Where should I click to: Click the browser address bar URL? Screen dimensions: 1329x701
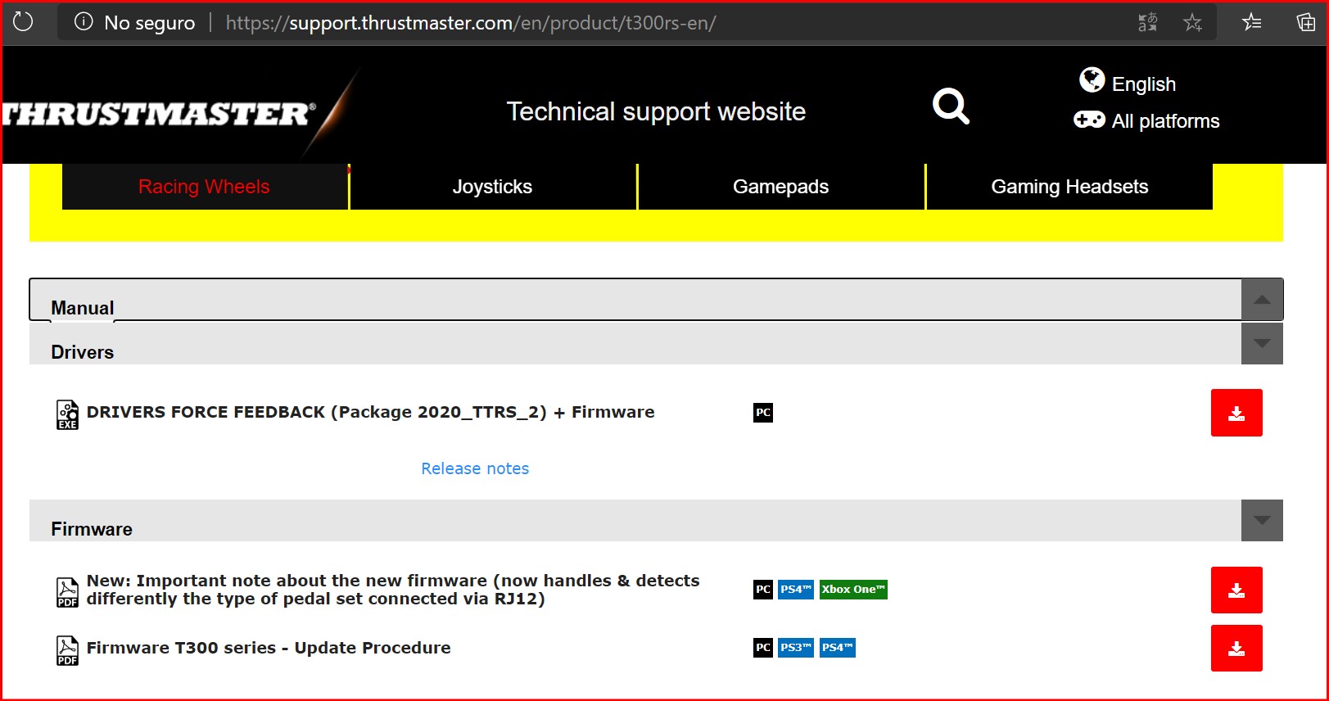(x=471, y=23)
